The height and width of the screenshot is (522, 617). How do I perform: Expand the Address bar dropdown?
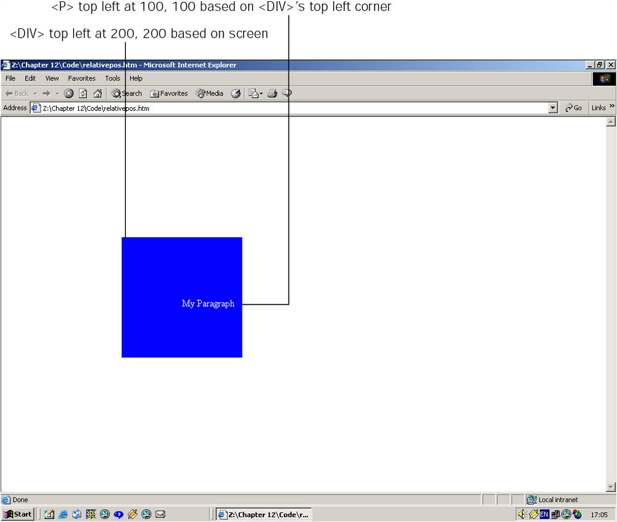coord(553,108)
